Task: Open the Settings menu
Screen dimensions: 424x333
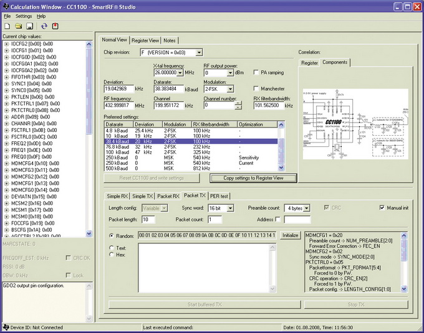Action: pos(24,16)
